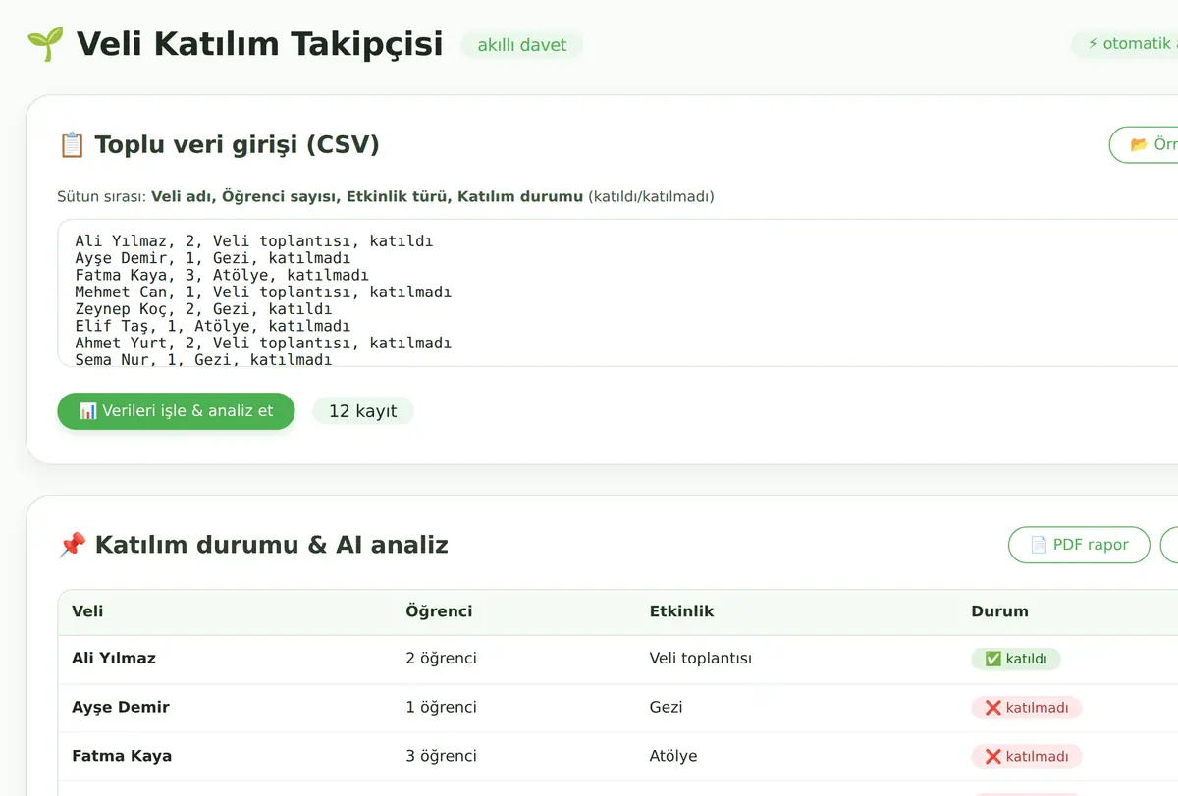This screenshot has width=1178, height=796.
Task: Select the "Fatma Kaya" table cell
Action: point(122,757)
